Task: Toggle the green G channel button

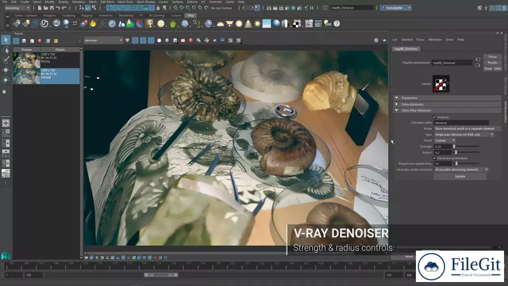Action: coord(143,40)
